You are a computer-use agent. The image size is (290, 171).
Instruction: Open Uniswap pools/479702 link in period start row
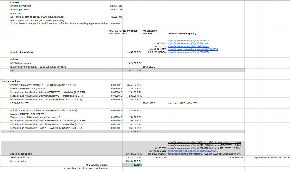point(188,41)
